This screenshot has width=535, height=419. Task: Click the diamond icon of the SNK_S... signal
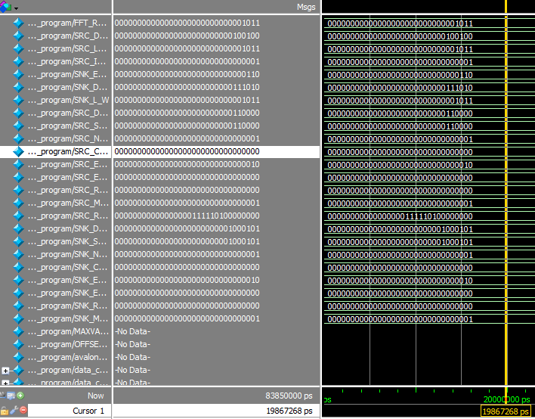click(18, 241)
